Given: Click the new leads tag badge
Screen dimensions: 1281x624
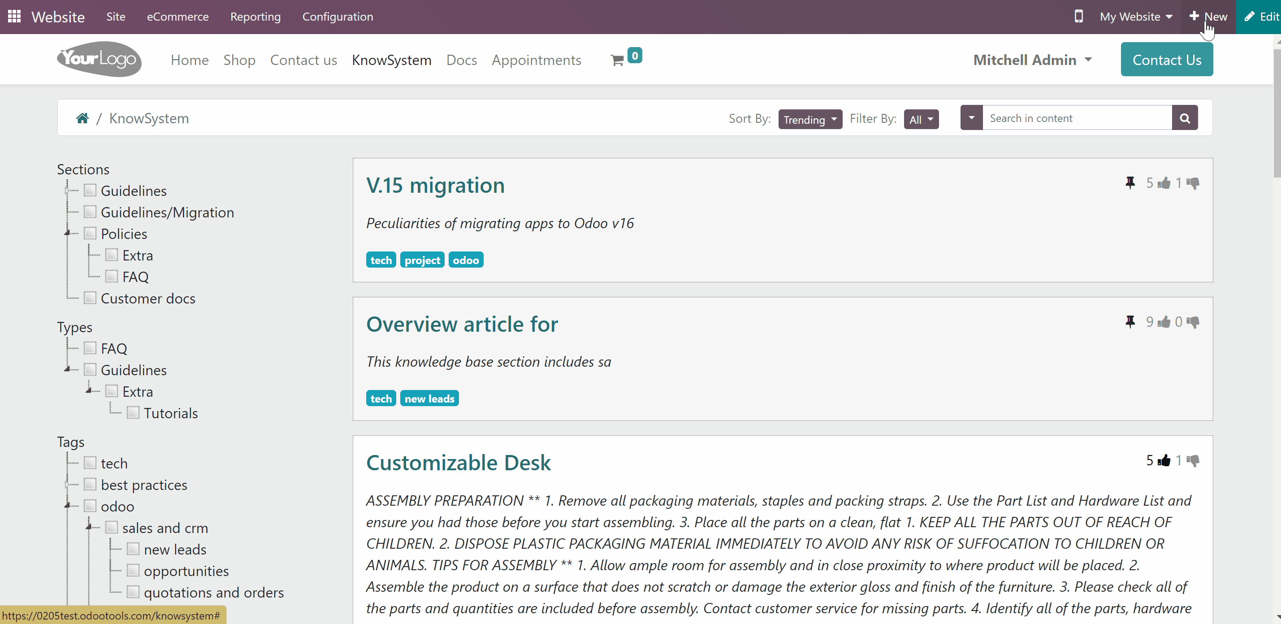Looking at the screenshot, I should [430, 399].
